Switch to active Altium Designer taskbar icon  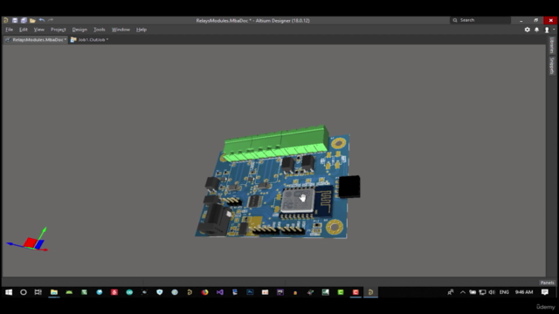pyautogui.click(x=370, y=292)
